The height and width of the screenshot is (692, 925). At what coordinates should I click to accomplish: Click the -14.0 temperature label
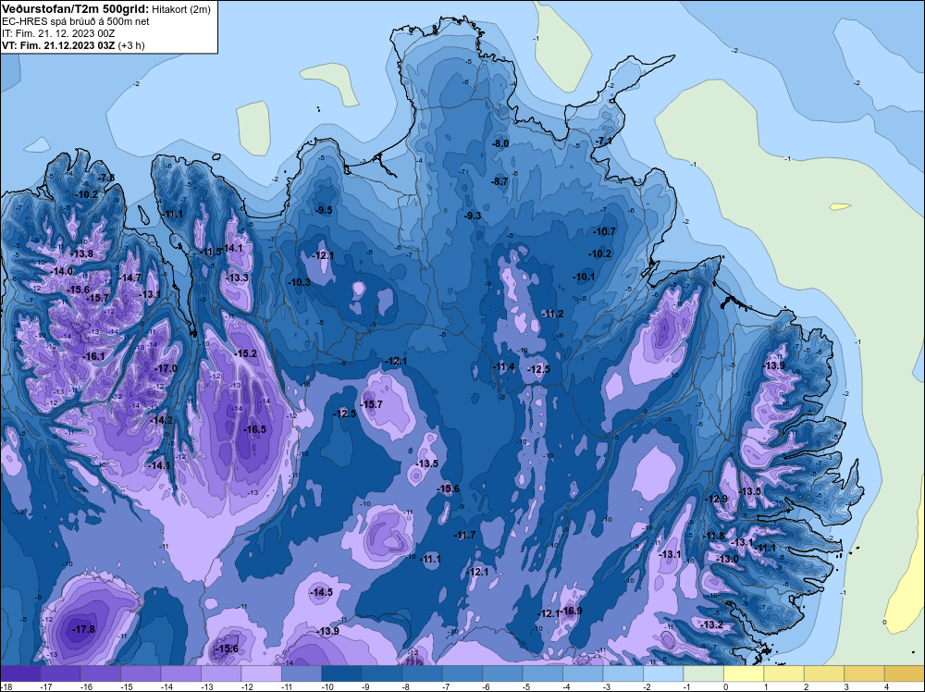(x=62, y=271)
